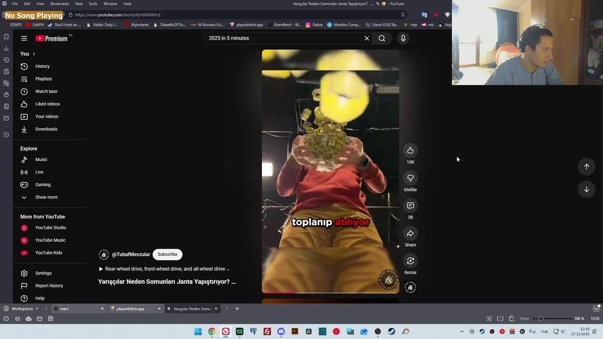Open the Bookmarks menu
Image resolution: width=603 pixels, height=339 pixels.
(60, 4)
